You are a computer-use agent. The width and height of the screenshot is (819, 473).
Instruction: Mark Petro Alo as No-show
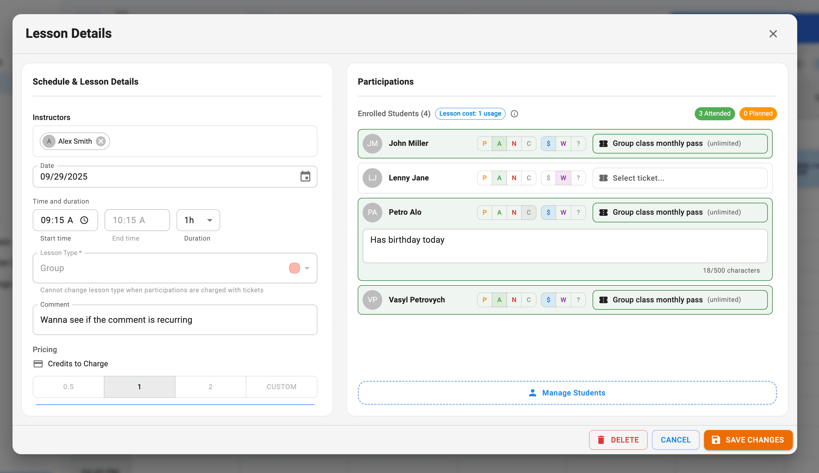click(514, 212)
